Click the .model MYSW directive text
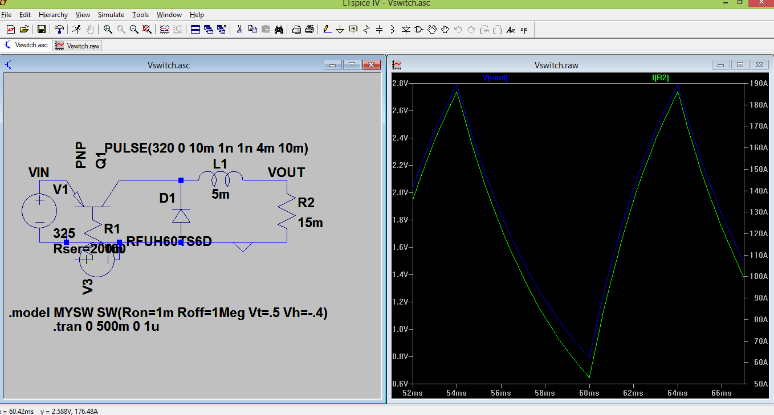774x415 pixels. click(168, 313)
